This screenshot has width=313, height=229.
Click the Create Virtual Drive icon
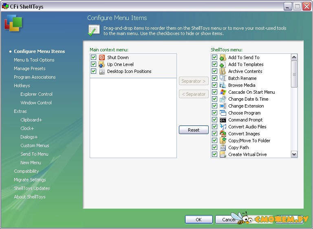(223, 154)
